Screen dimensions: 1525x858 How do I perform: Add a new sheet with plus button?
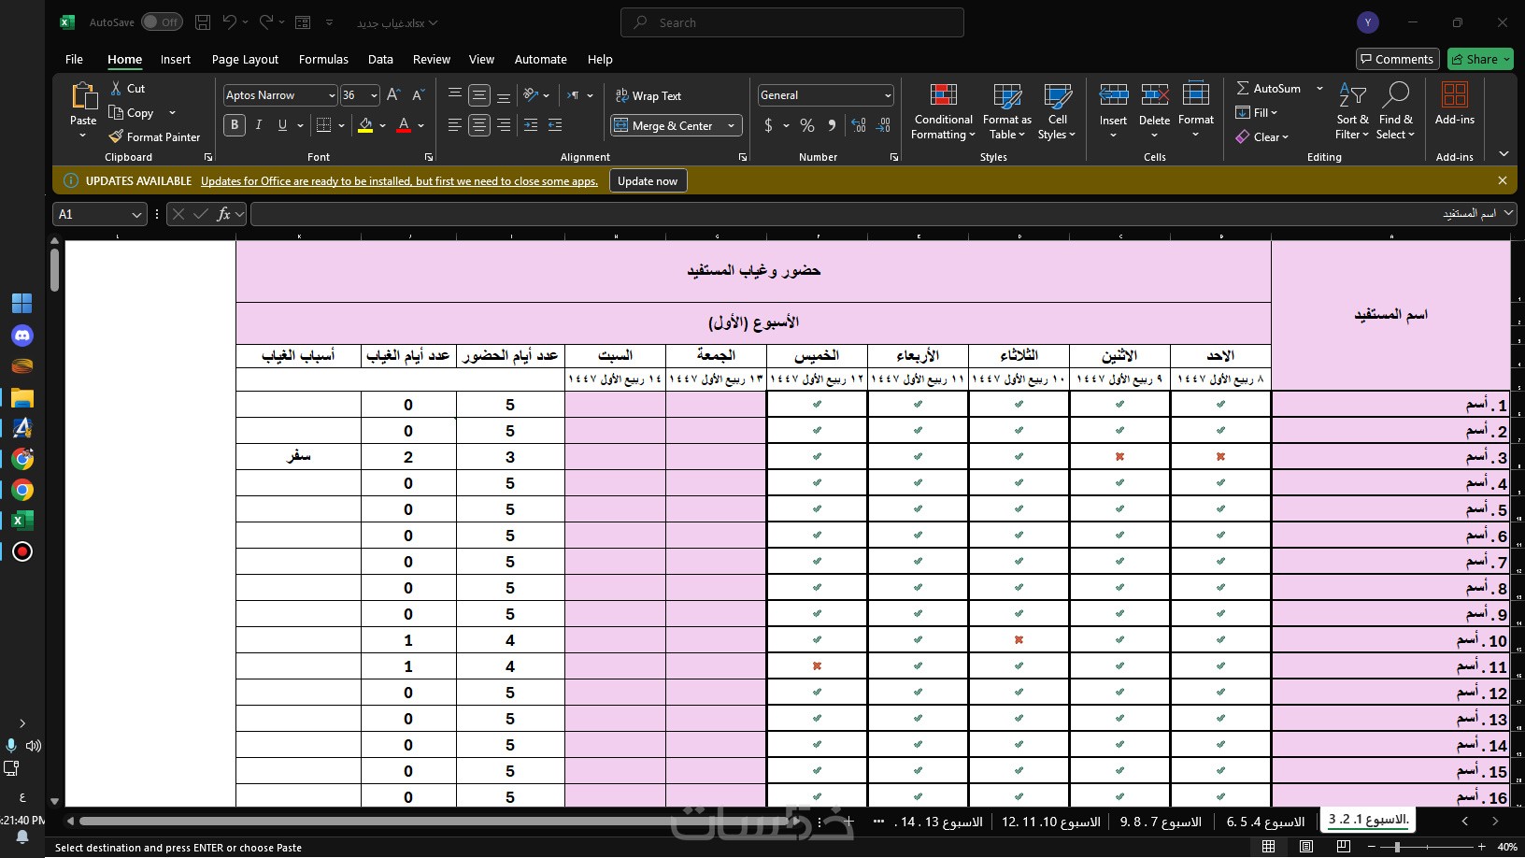click(848, 822)
